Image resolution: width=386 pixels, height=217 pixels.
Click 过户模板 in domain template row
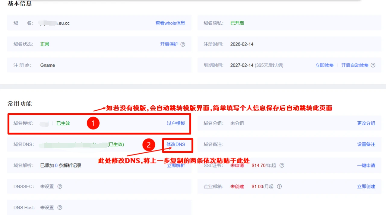coord(176,123)
